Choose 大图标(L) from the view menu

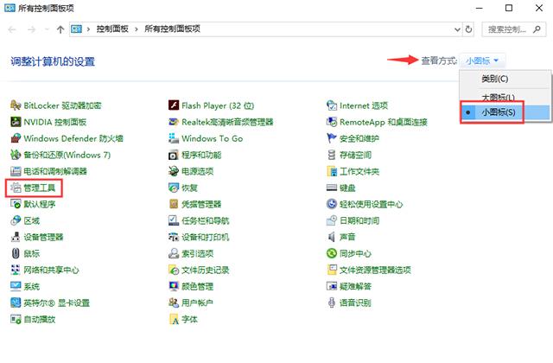point(498,96)
